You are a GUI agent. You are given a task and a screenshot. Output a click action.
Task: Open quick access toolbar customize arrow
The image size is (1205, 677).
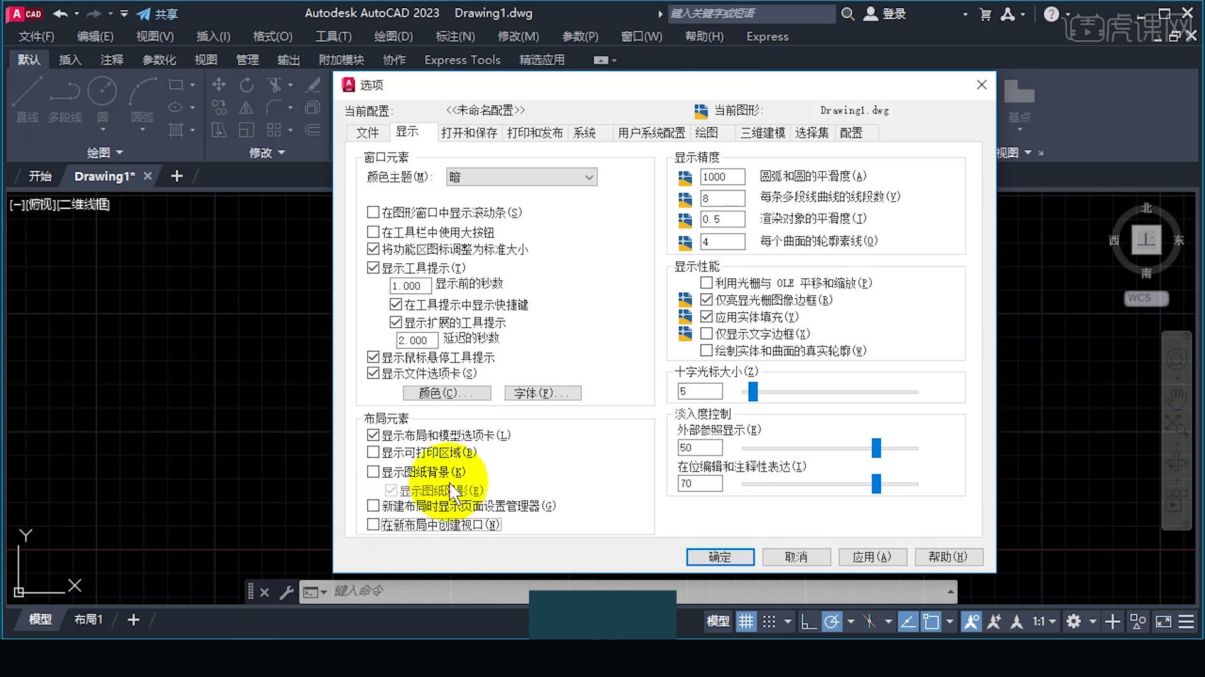(x=124, y=13)
